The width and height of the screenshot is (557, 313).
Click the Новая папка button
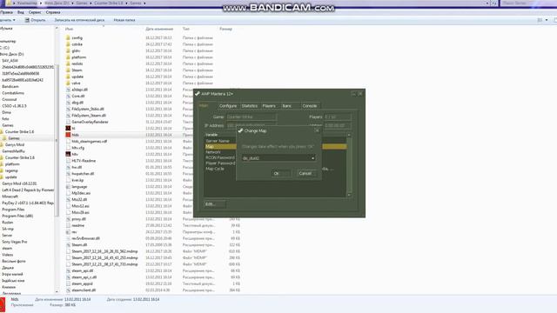pos(124,20)
